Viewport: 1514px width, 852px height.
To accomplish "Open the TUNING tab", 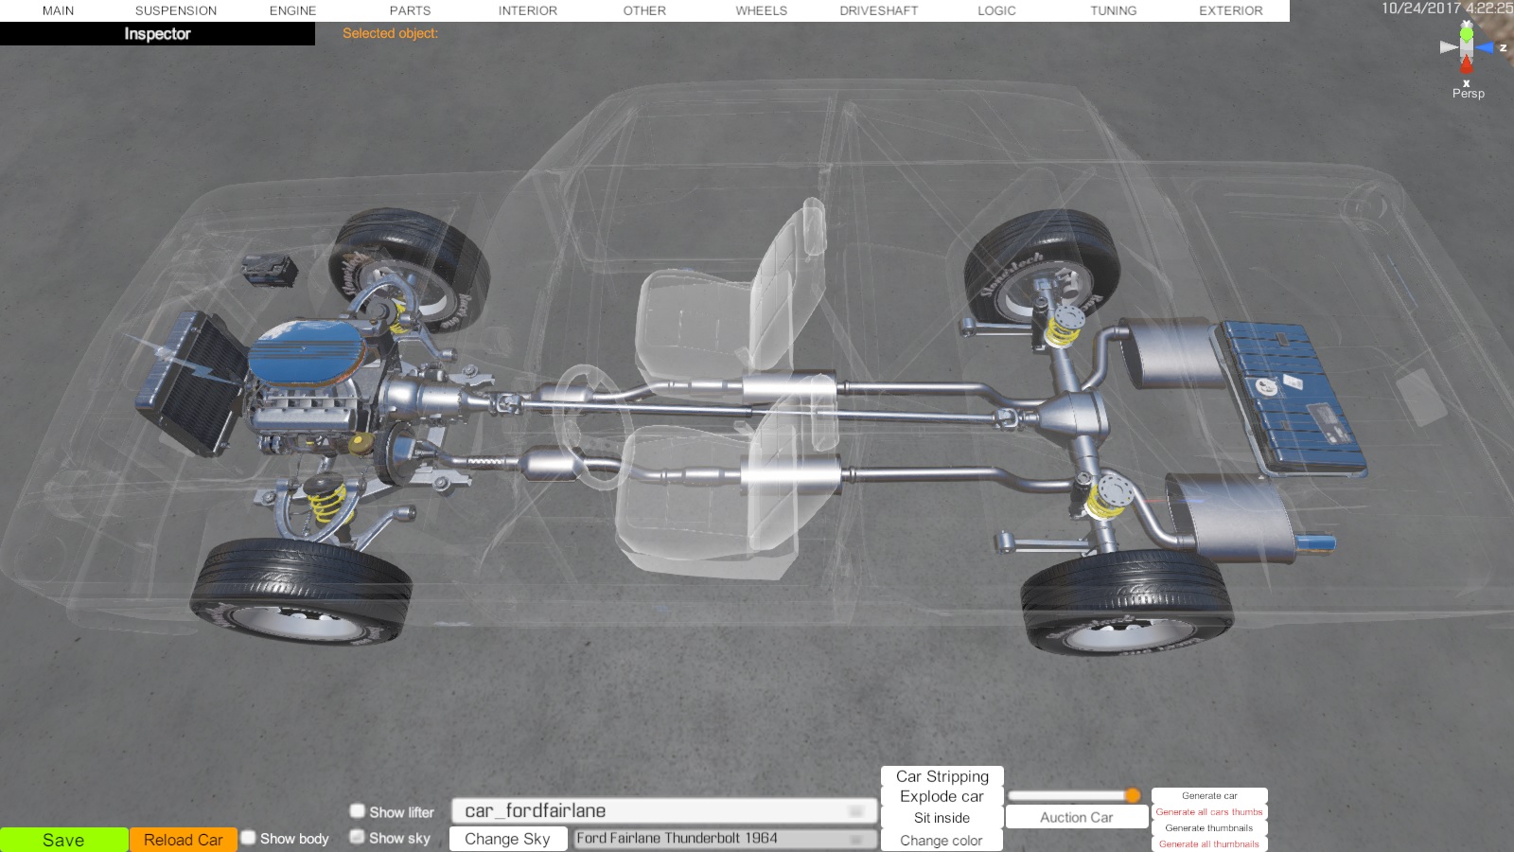I will point(1113,11).
